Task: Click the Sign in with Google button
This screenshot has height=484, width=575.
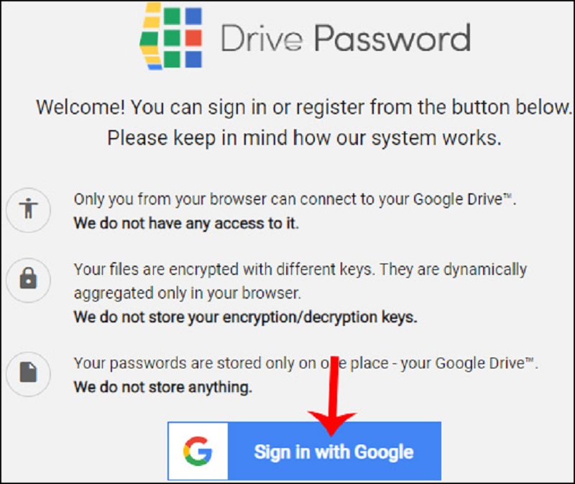Action: (304, 451)
